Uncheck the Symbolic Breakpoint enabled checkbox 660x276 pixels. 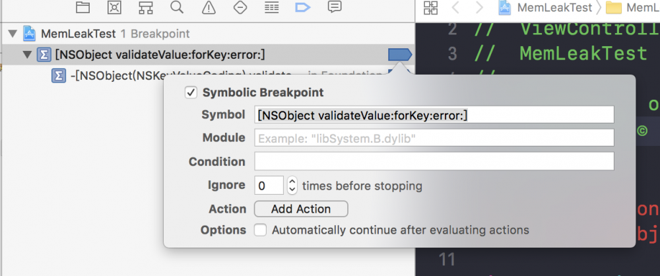point(191,93)
